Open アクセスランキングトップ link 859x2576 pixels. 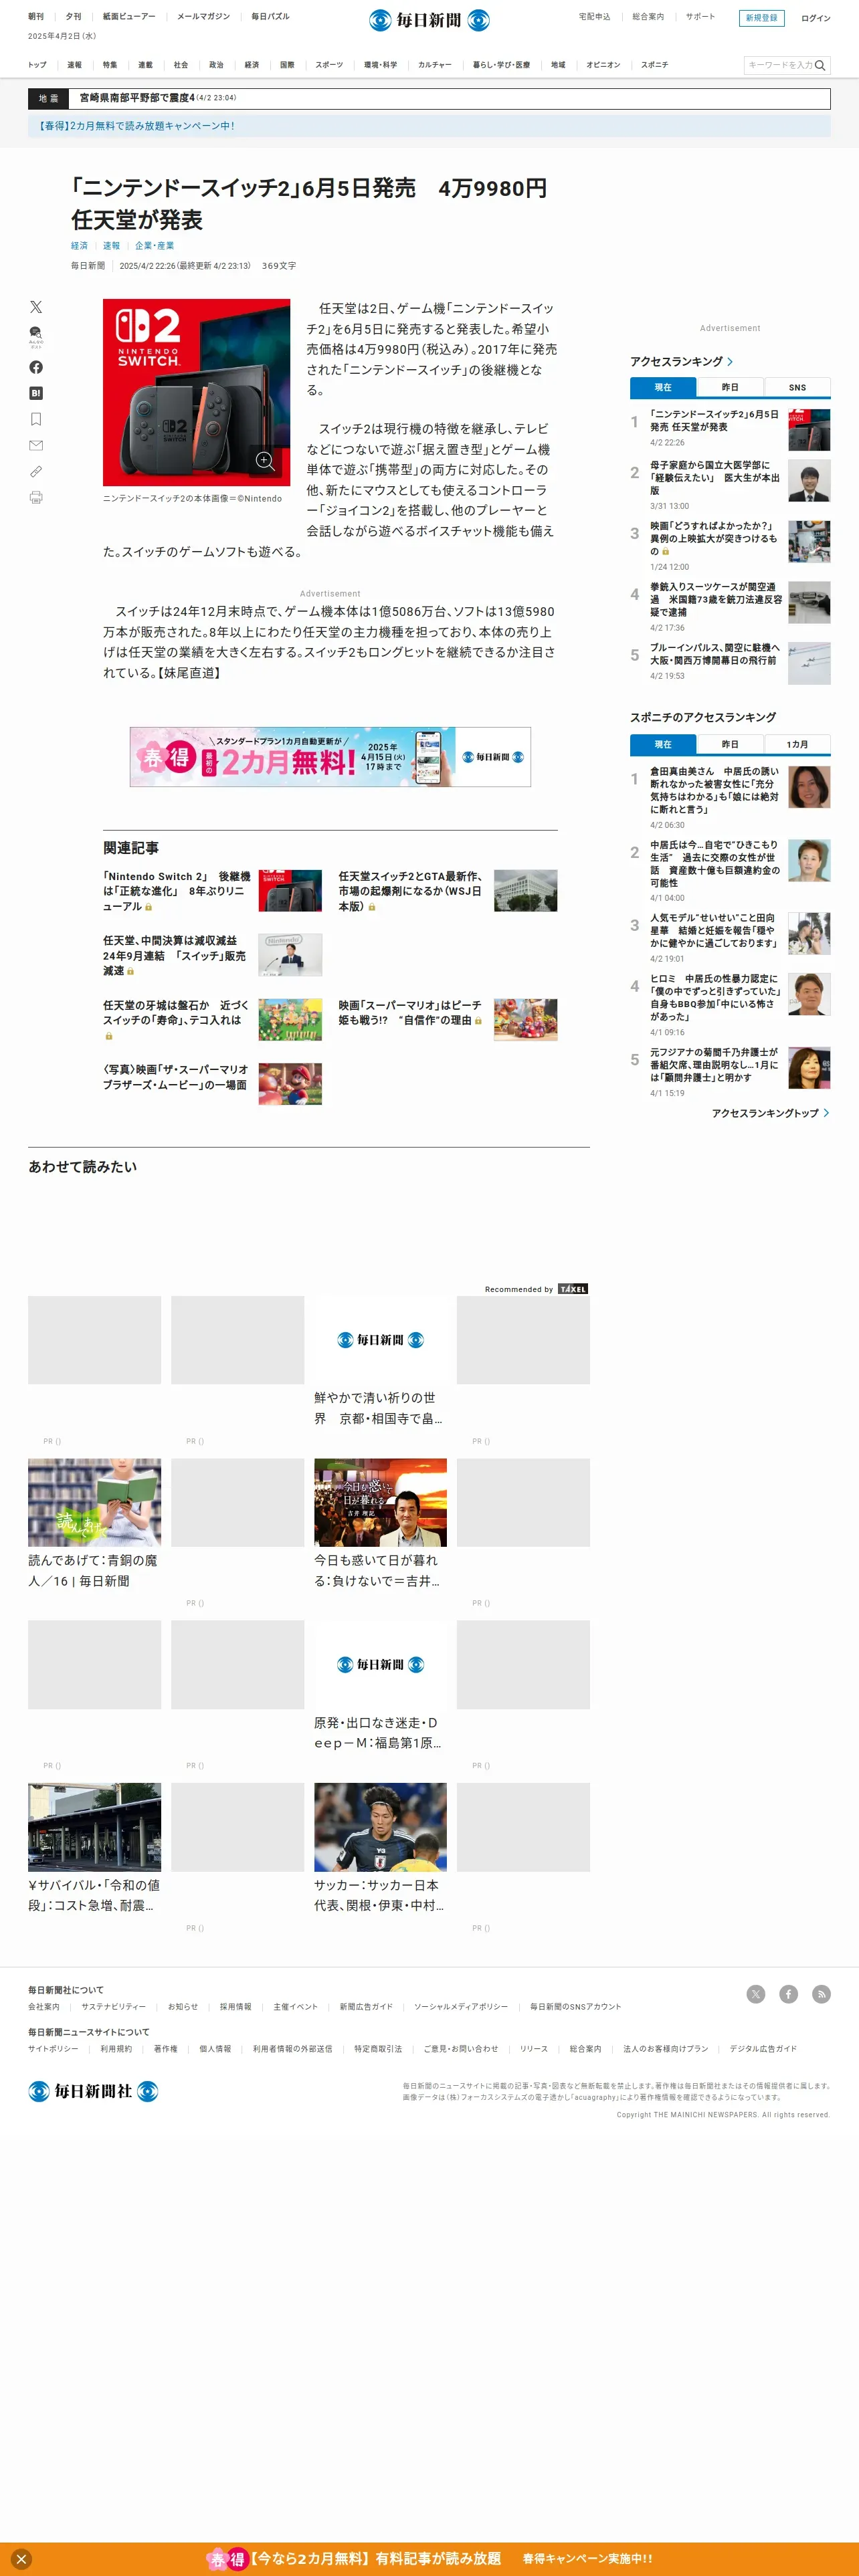(770, 1113)
